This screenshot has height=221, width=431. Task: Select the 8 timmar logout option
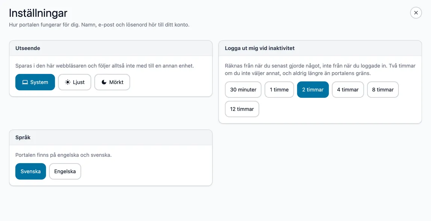[383, 89]
